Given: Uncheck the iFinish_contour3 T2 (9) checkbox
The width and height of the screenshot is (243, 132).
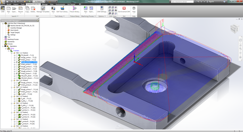Looking at the screenshot, I should [x=17, y=73].
